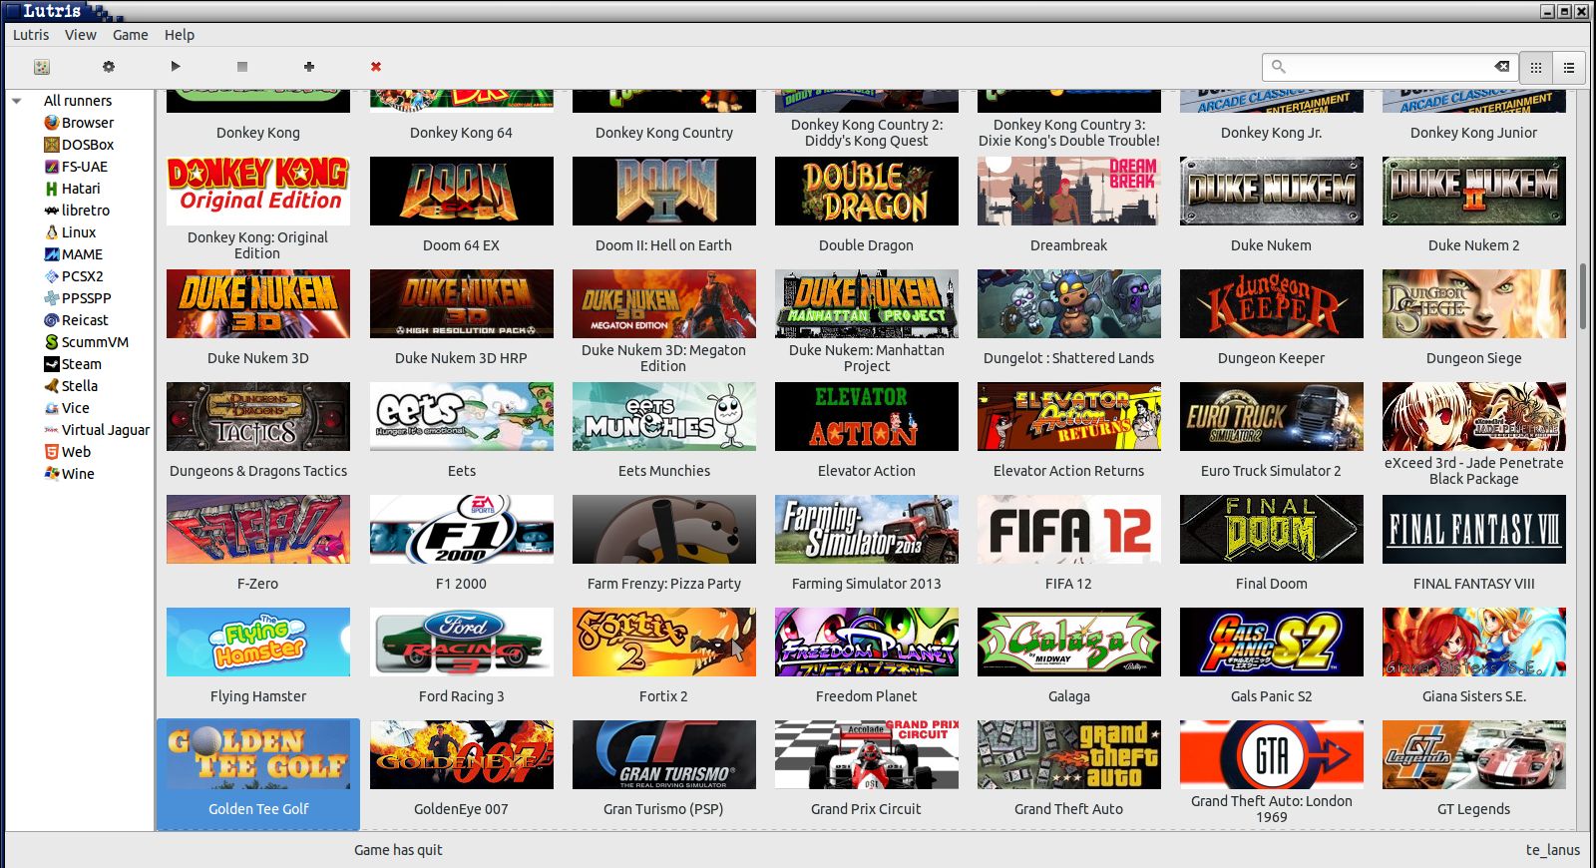Click the vertical scrollbar of game grid
Viewport: 1596px width, 868px height.
point(1583,296)
